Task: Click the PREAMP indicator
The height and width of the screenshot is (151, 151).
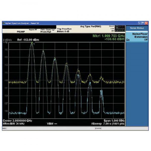Action: tap(21, 32)
